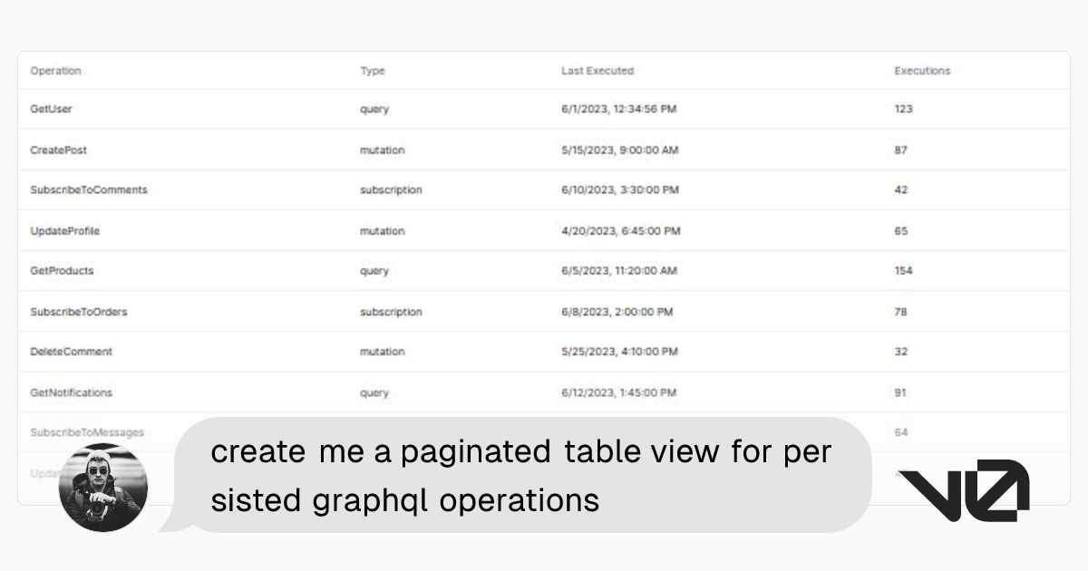Select the SubscribeToOrders row
1088x571 pixels.
(79, 312)
